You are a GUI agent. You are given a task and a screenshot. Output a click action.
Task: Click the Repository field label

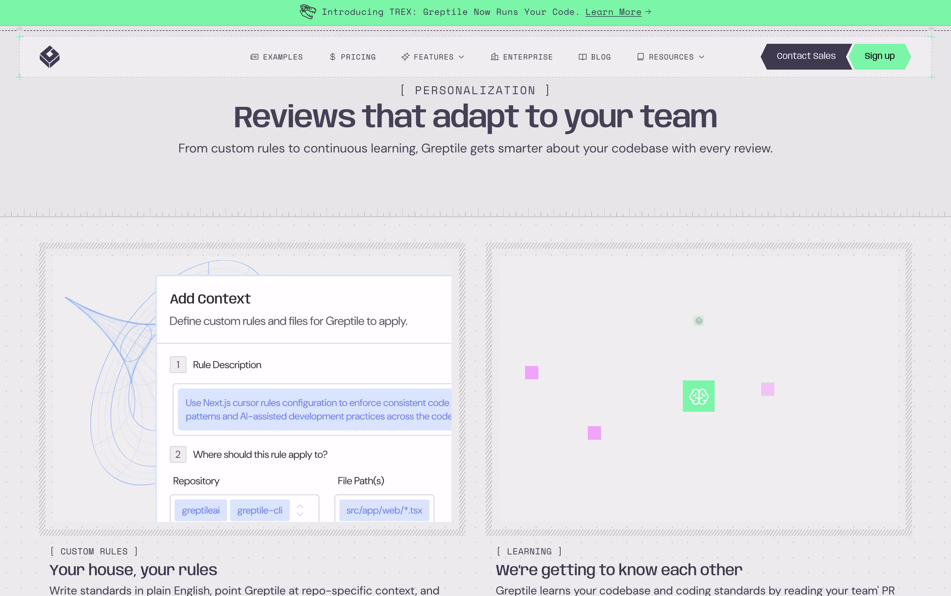pos(196,481)
